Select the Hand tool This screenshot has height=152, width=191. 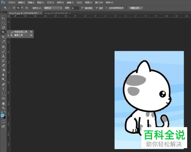[x=3, y=103]
